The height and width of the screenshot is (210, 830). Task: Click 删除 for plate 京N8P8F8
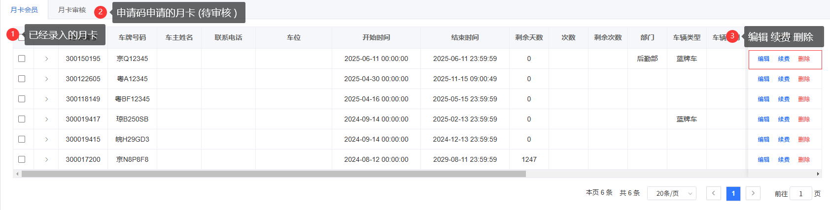[804, 160]
